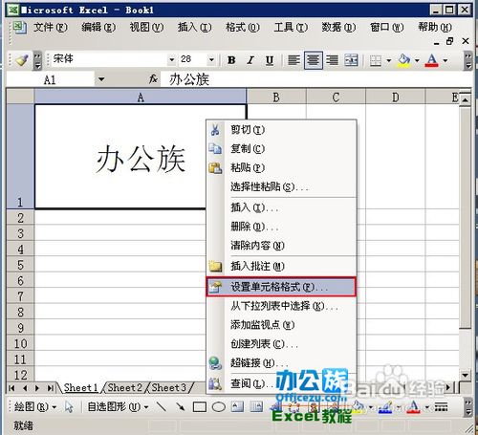The width and height of the screenshot is (478, 435).
Task: Click the Borders icon in formatting toolbar
Action: (x=376, y=60)
